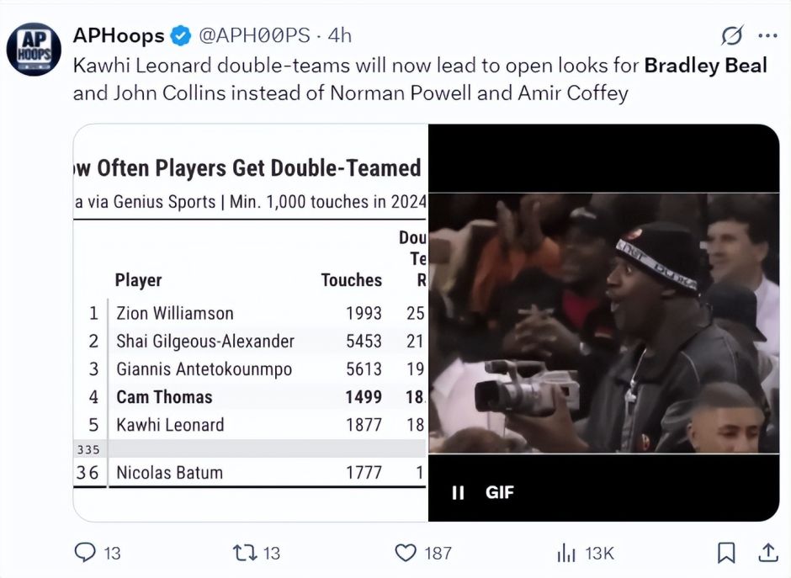Open the APHoops display name
This screenshot has height=578, width=791.
[x=119, y=35]
